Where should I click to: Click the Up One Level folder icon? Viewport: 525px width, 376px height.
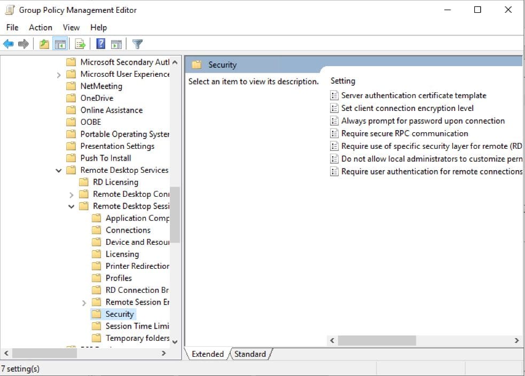44,44
